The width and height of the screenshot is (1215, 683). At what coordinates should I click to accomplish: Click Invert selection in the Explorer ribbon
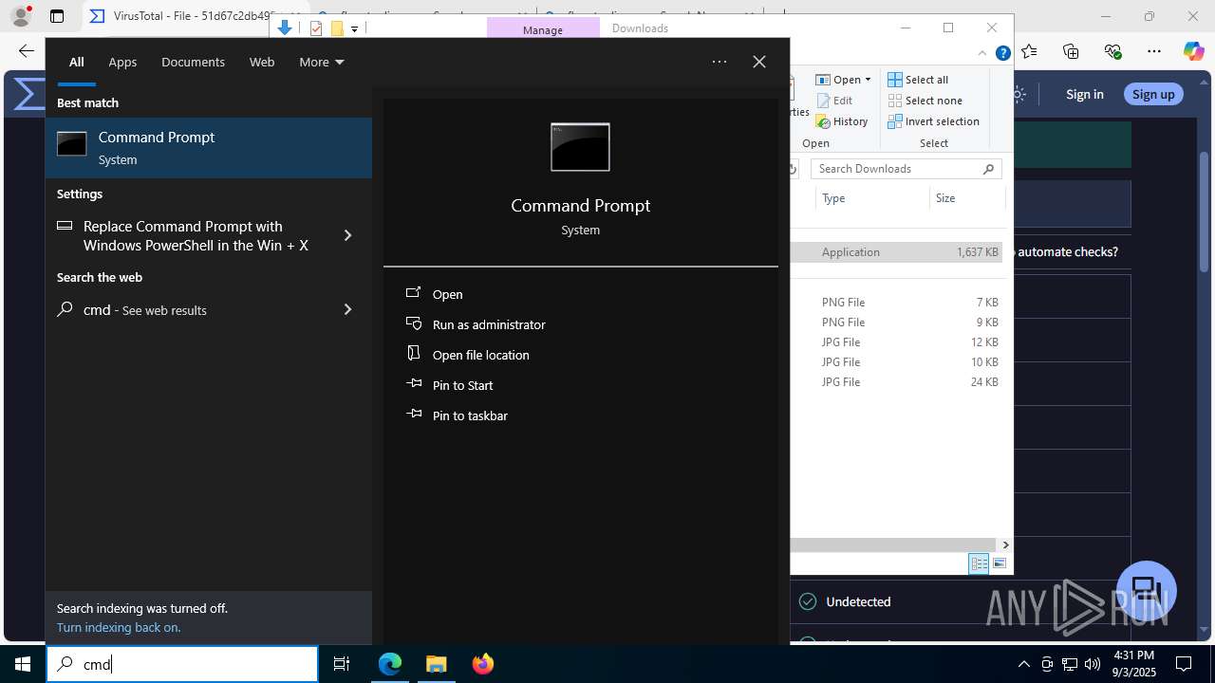click(x=933, y=121)
